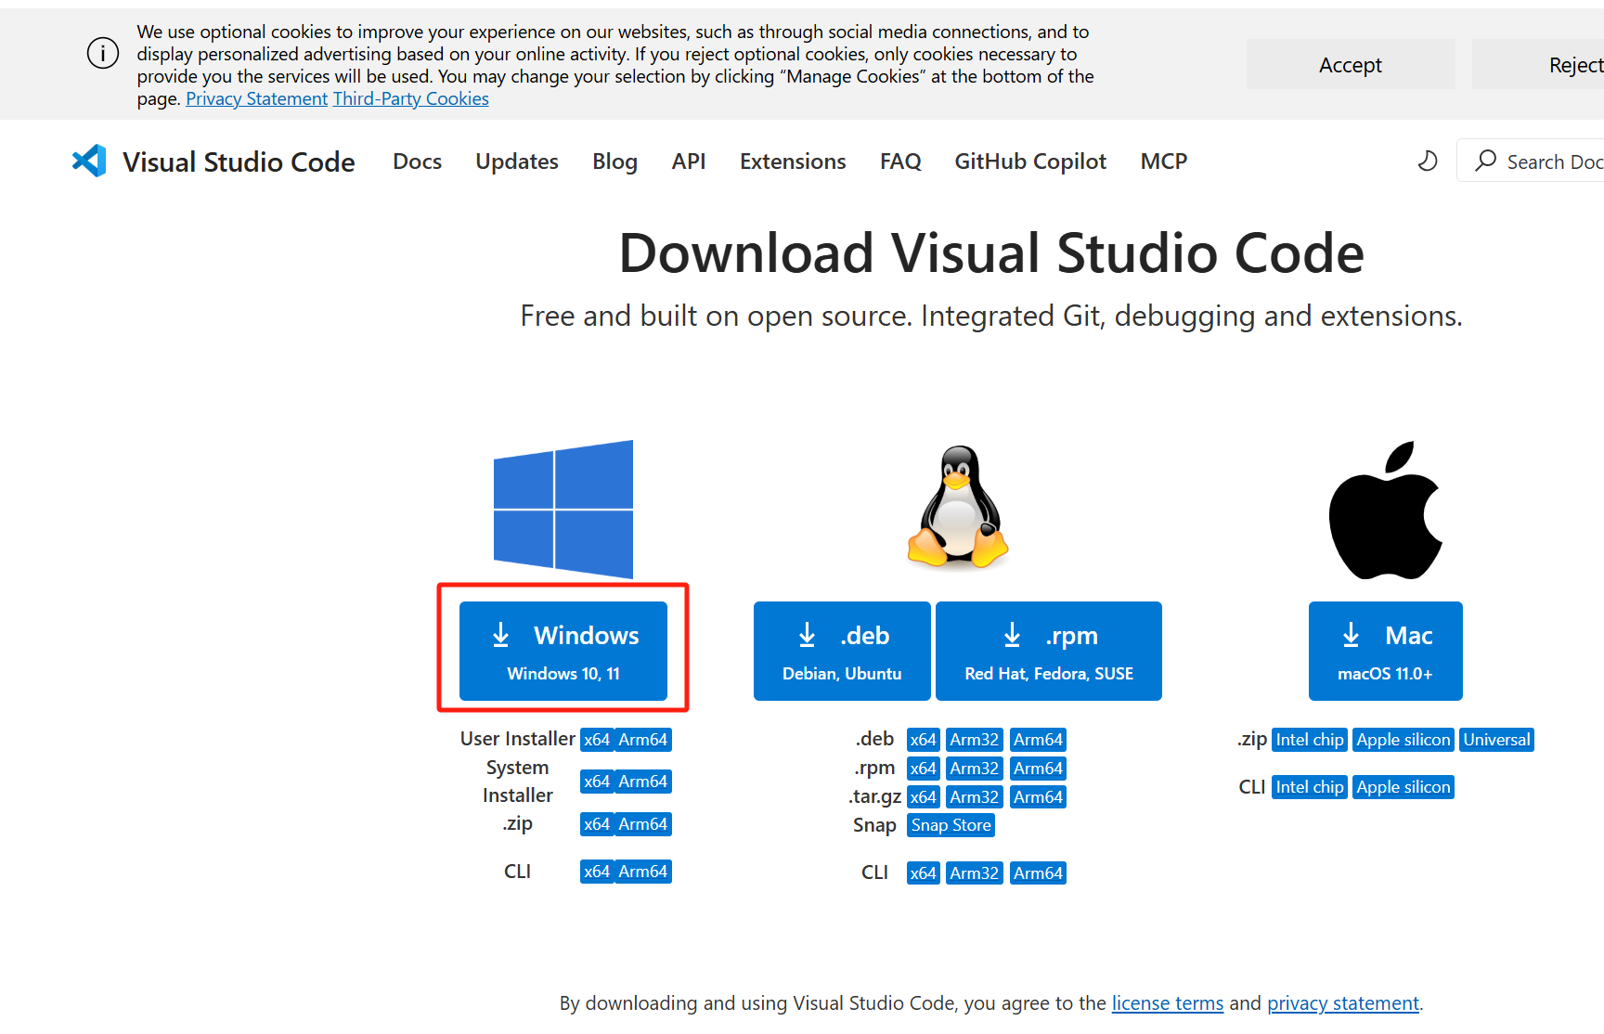Select Linux .rpm Arm64 download
Screen dimensions: 1604x1034
point(1038,769)
